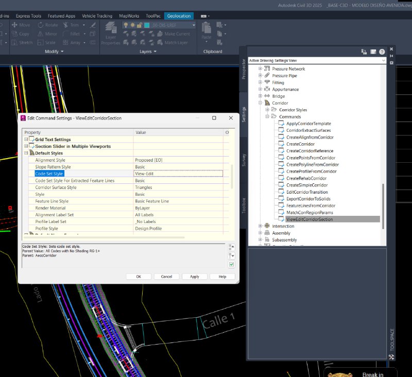Click the Assembly tree item icon
The height and width of the screenshot is (377, 412).
click(x=267, y=233)
